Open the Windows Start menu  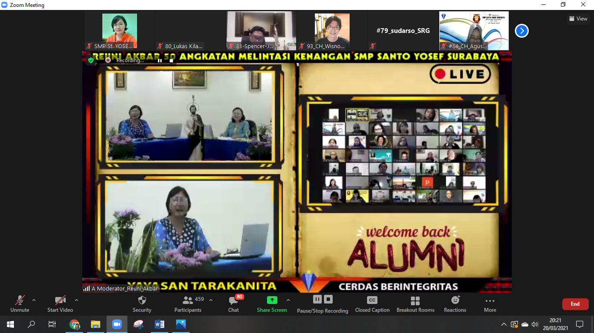coord(10,324)
